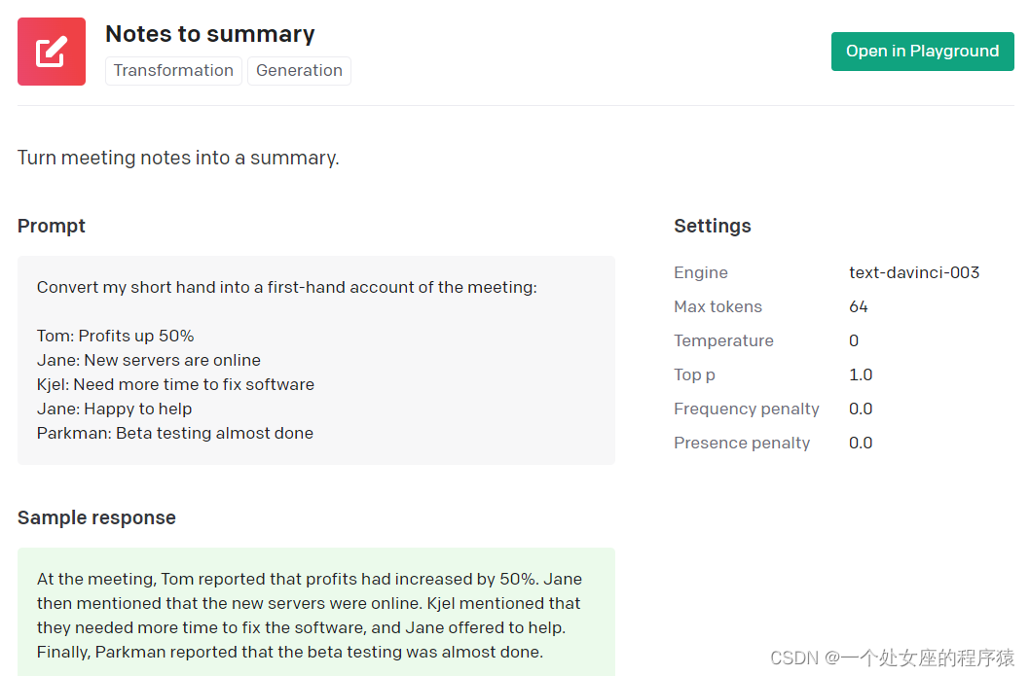Click the Notes to summary title
The width and height of the screenshot is (1030, 676).
209,34
